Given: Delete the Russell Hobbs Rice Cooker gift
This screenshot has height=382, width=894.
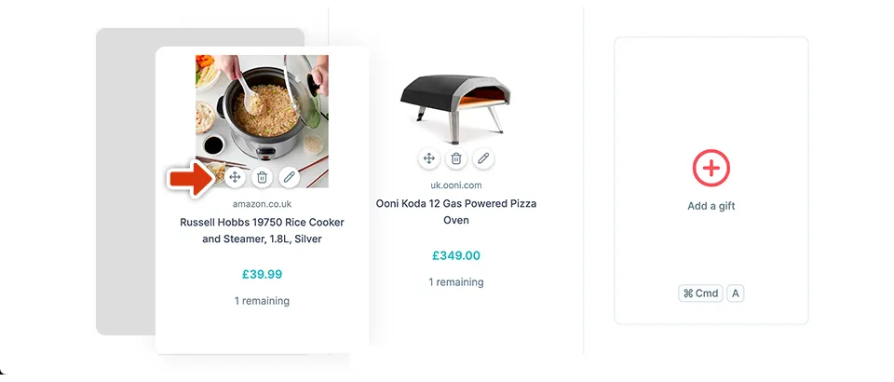Looking at the screenshot, I should [262, 177].
